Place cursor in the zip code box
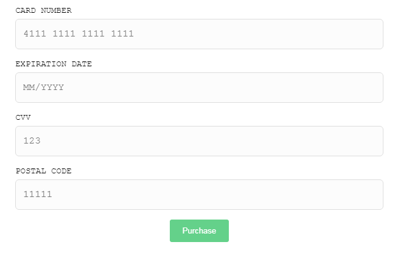 [199, 195]
